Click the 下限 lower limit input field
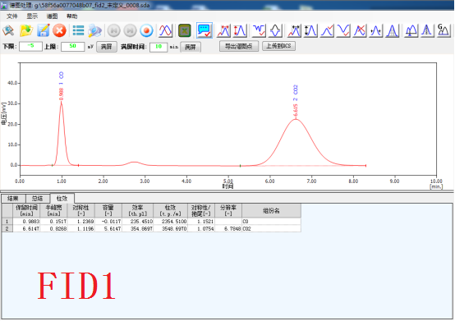The image size is (455, 321). (x=30, y=47)
